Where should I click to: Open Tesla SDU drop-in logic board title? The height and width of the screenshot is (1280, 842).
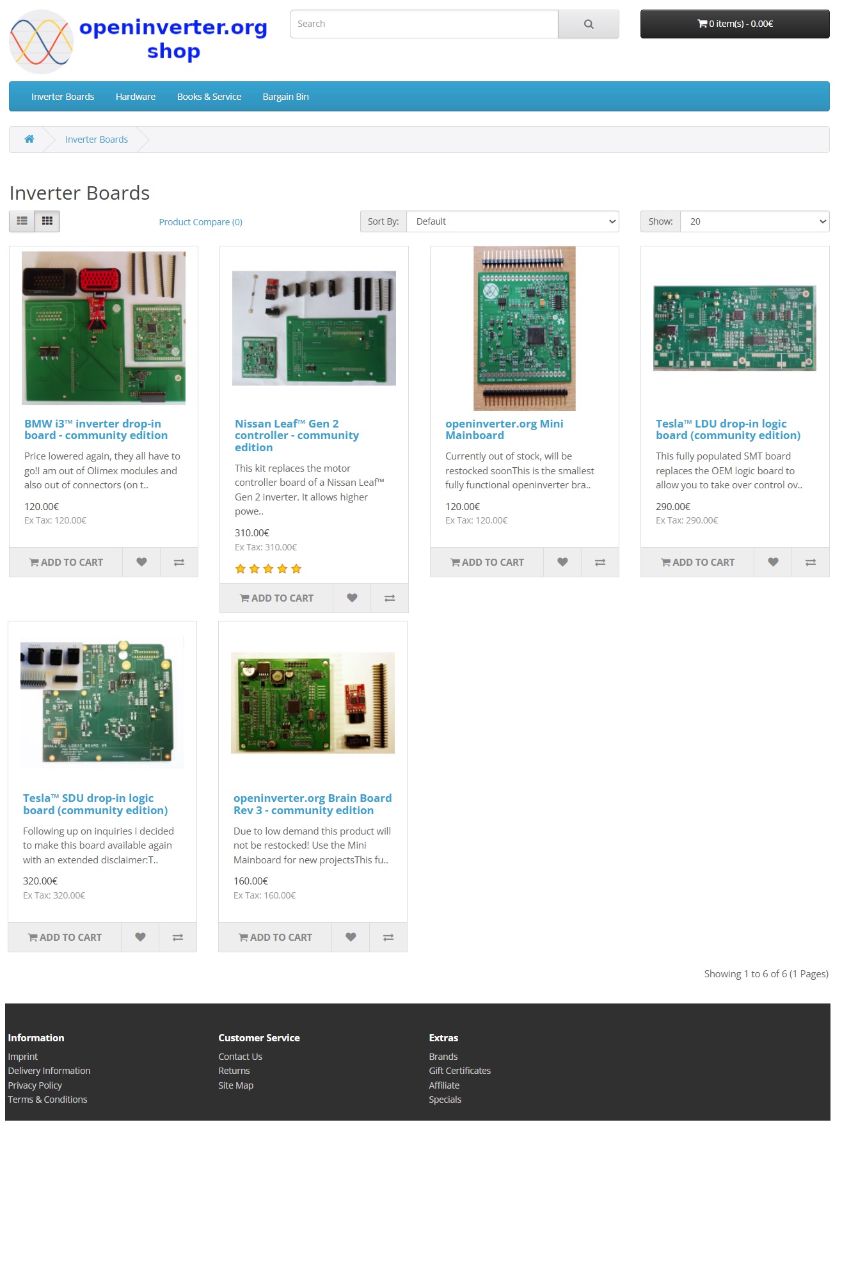(95, 804)
